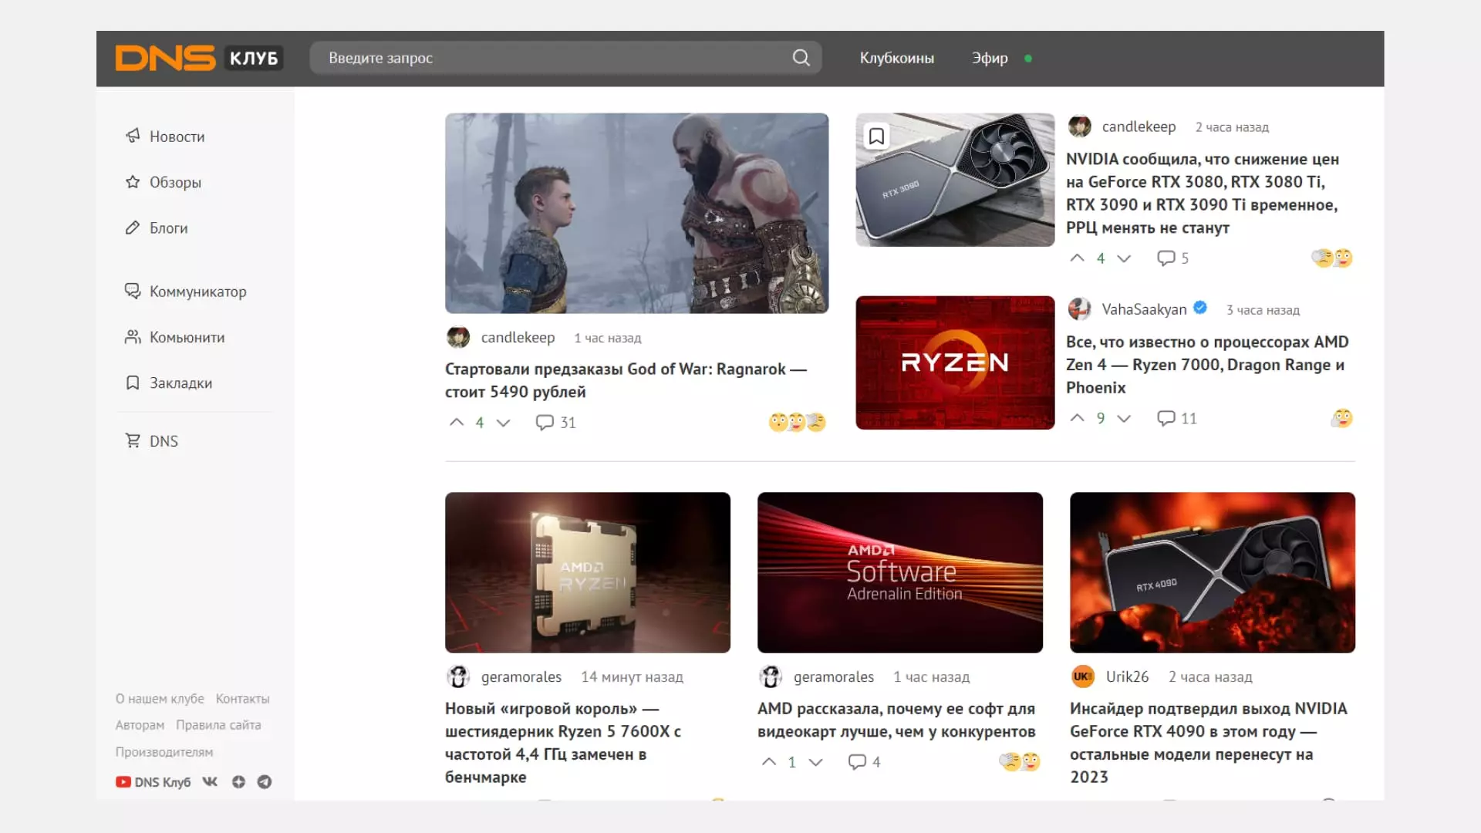Open the RTX 3090 card thumbnail

tap(955, 180)
